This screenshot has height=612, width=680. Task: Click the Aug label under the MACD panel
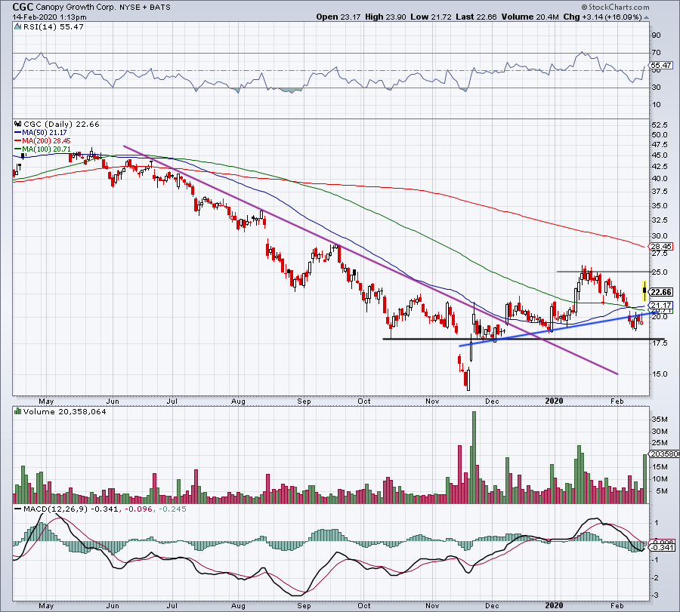(238, 605)
